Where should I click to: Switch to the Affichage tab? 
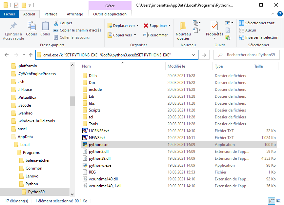pos(75,14)
